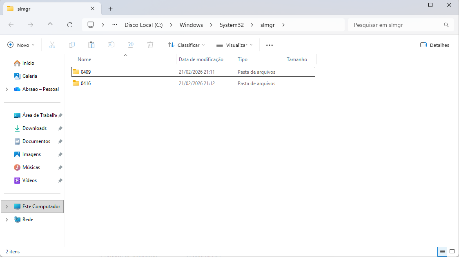Switch to large thumbnails view icon
Viewport: 459px width, 257px height.
pos(452,252)
